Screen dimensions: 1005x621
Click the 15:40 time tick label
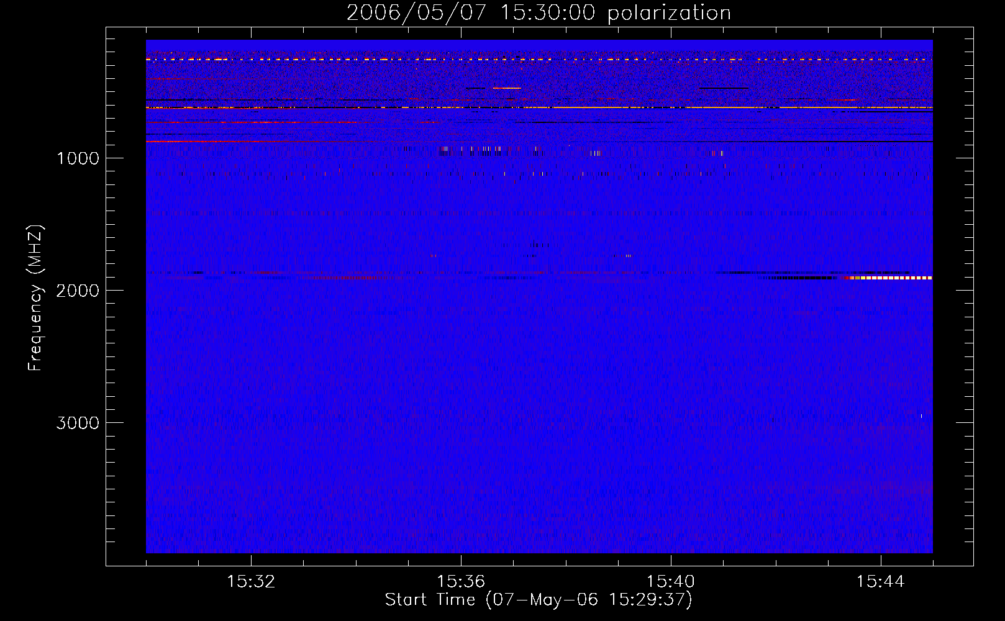(671, 582)
